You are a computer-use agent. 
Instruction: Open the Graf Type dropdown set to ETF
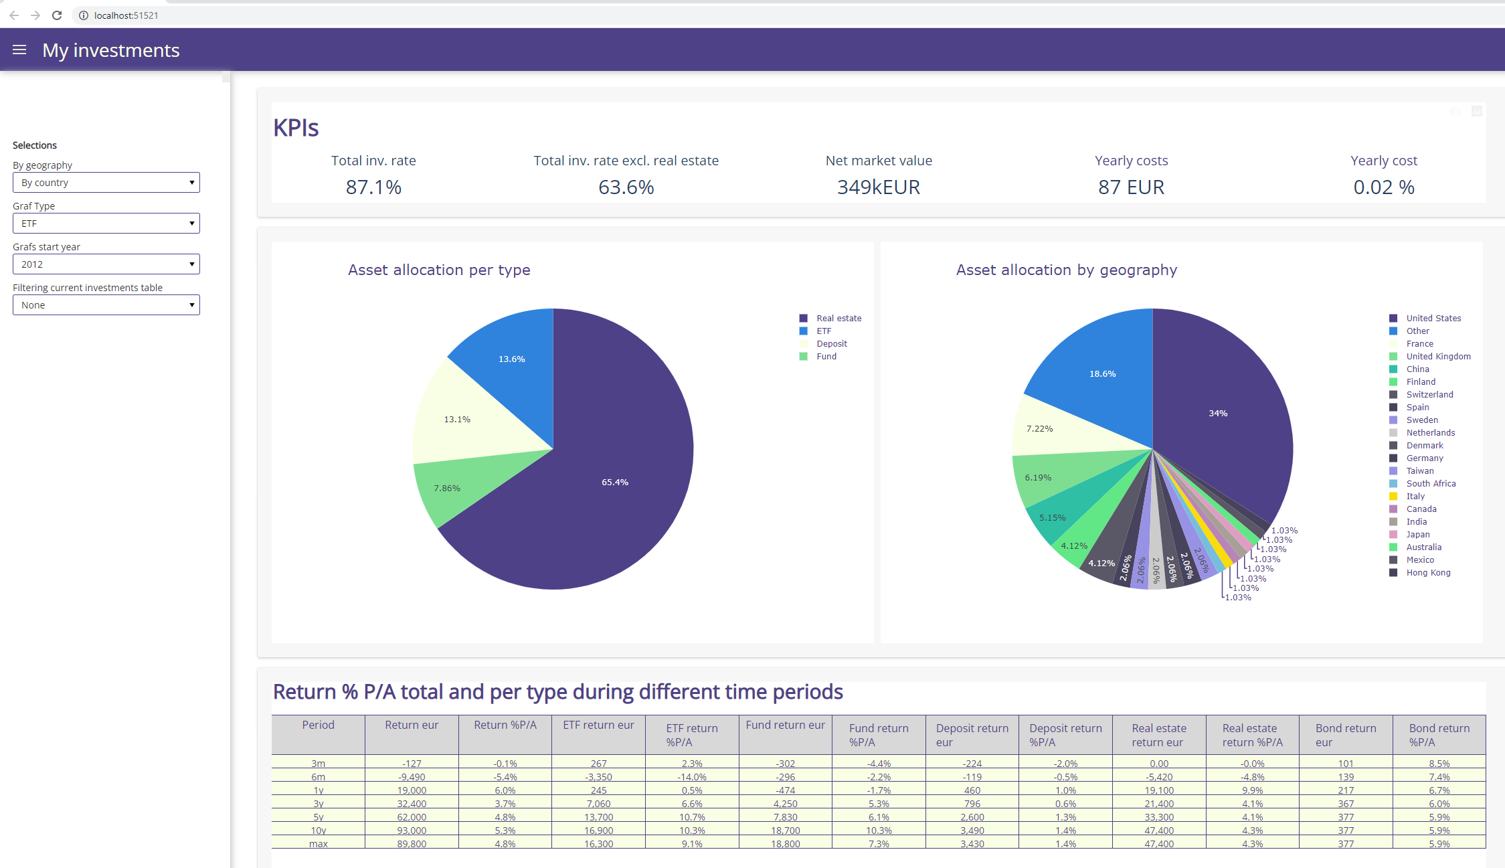point(106,223)
